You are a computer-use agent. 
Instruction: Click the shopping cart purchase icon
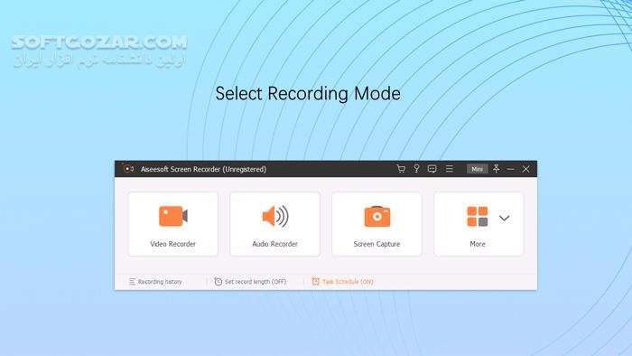point(401,169)
